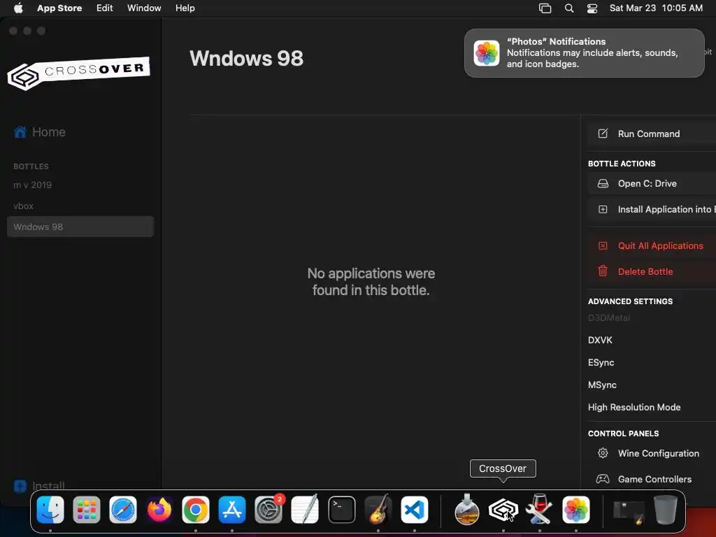The width and height of the screenshot is (716, 537).
Task: Open the wine glass tools app in Dock
Action: [539, 510]
